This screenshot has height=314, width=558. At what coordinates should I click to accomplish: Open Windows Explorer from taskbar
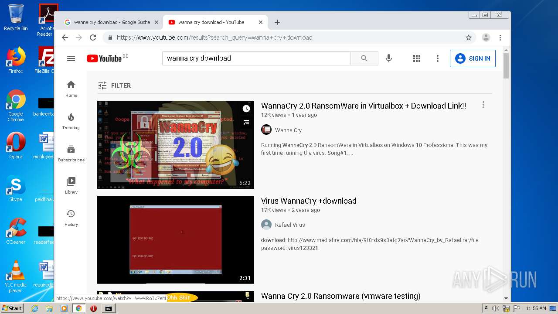[x=49, y=308]
